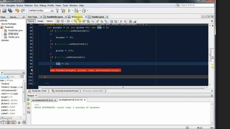The image size is (230, 129).
Task: Click the Split Editor icon at toolbar right edge
Action: point(212,21)
